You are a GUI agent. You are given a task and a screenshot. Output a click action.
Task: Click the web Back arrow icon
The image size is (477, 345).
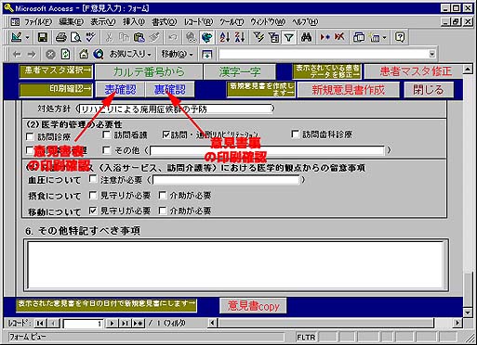click(x=17, y=55)
